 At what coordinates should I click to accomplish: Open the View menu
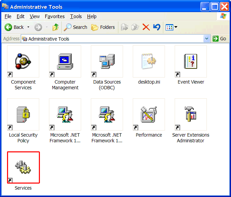(35, 16)
